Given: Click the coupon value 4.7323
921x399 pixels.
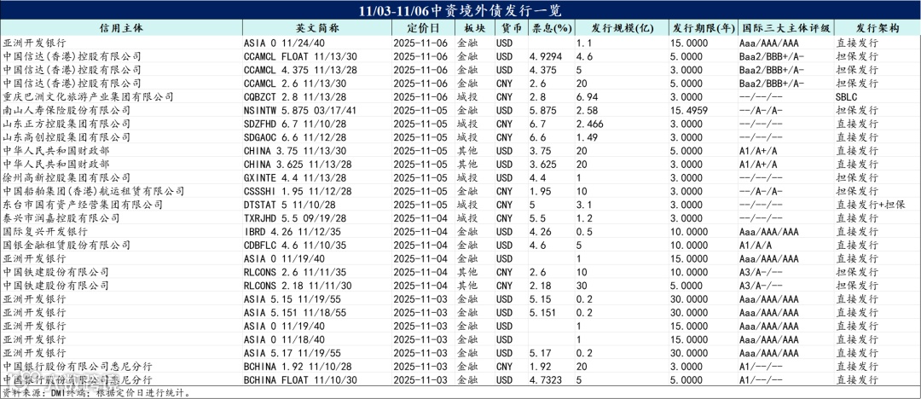Looking at the screenshot, I should [544, 381].
